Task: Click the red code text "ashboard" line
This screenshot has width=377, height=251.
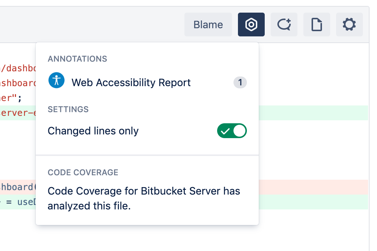Action: 18,83
